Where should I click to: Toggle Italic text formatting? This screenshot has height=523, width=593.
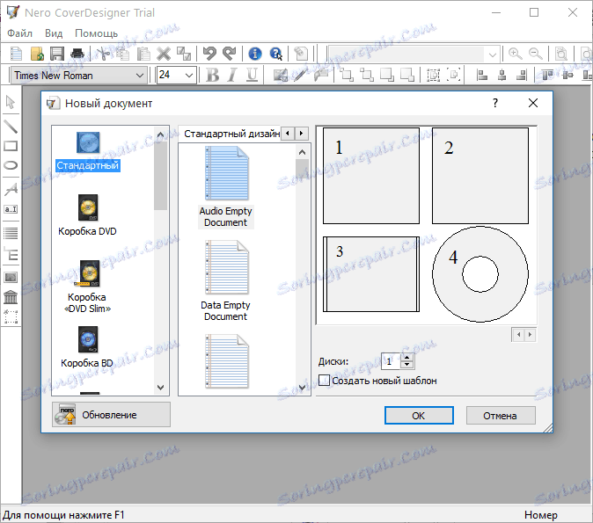(232, 75)
